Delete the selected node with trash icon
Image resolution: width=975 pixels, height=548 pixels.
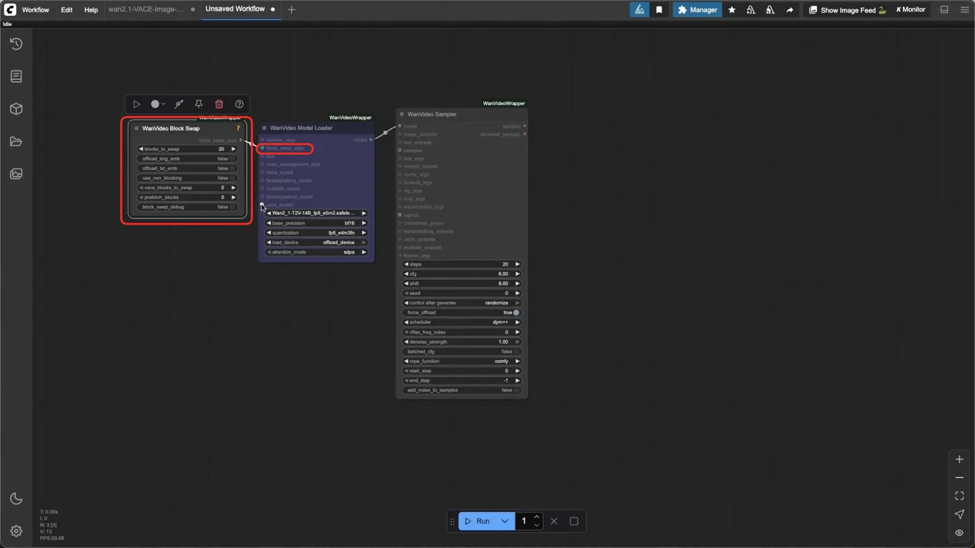point(219,104)
